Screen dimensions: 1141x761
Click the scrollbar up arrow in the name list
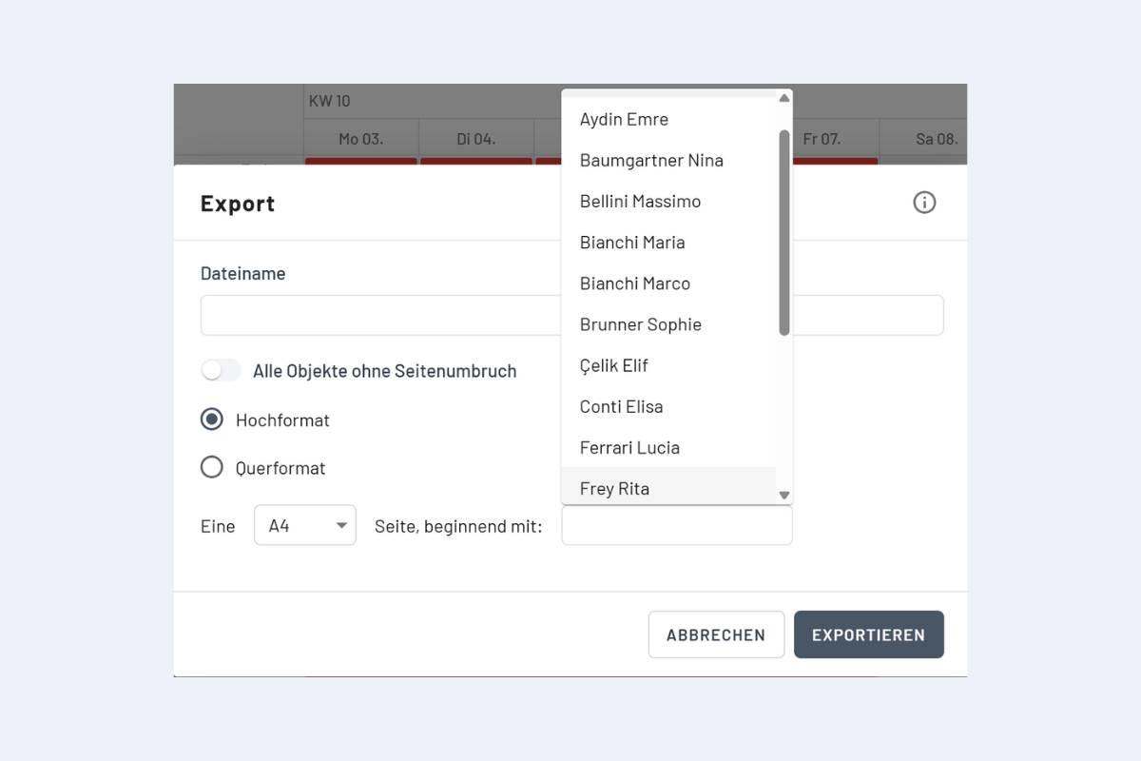[x=783, y=97]
